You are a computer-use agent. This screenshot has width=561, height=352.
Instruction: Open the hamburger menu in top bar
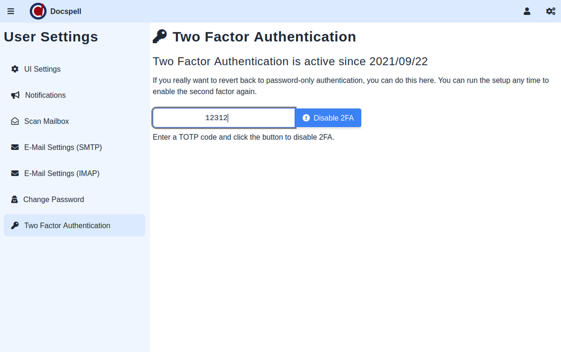tap(11, 11)
